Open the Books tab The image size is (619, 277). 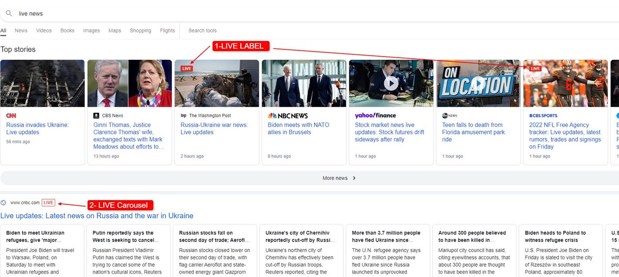68,30
